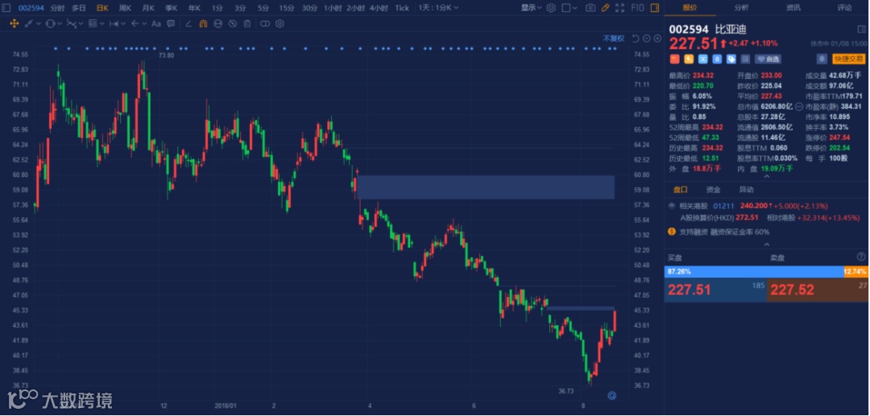Screen dimensions: 870x416
Task: Click the lock drawings icon
Action: tap(218, 24)
